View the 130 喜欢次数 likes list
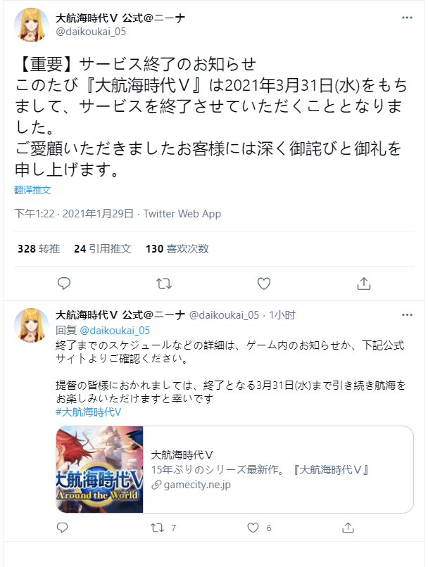 tap(177, 249)
